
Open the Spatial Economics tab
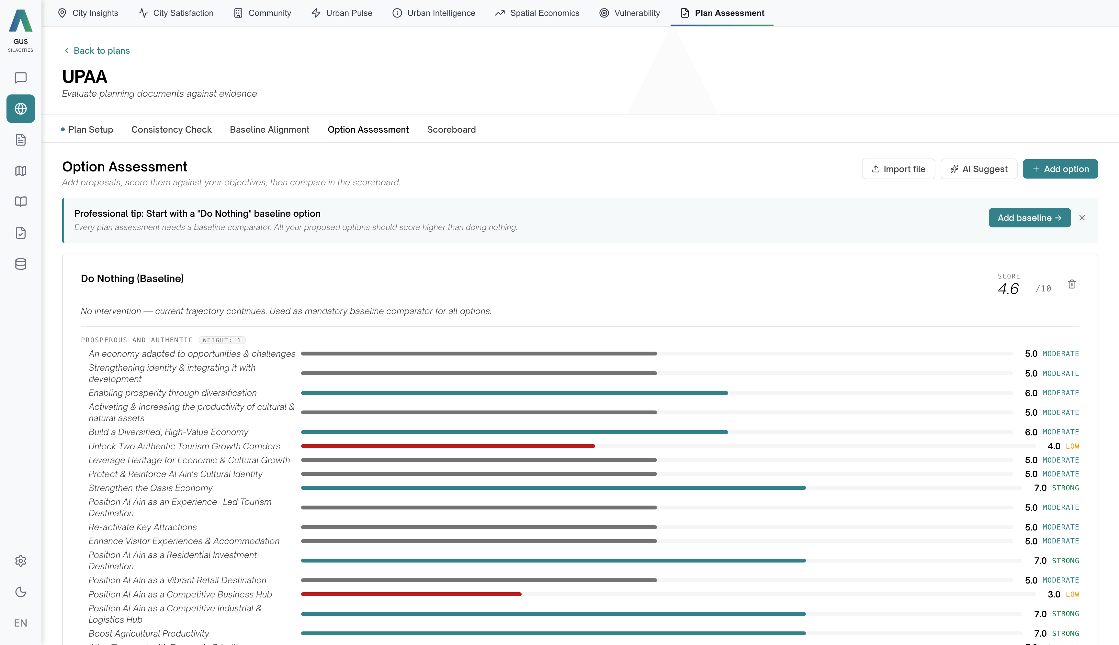point(537,13)
